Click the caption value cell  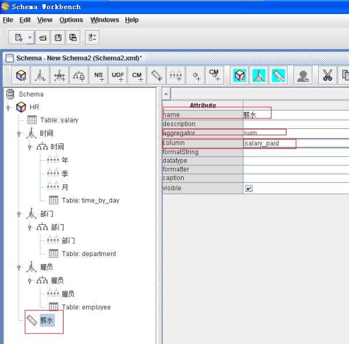[x=296, y=178]
